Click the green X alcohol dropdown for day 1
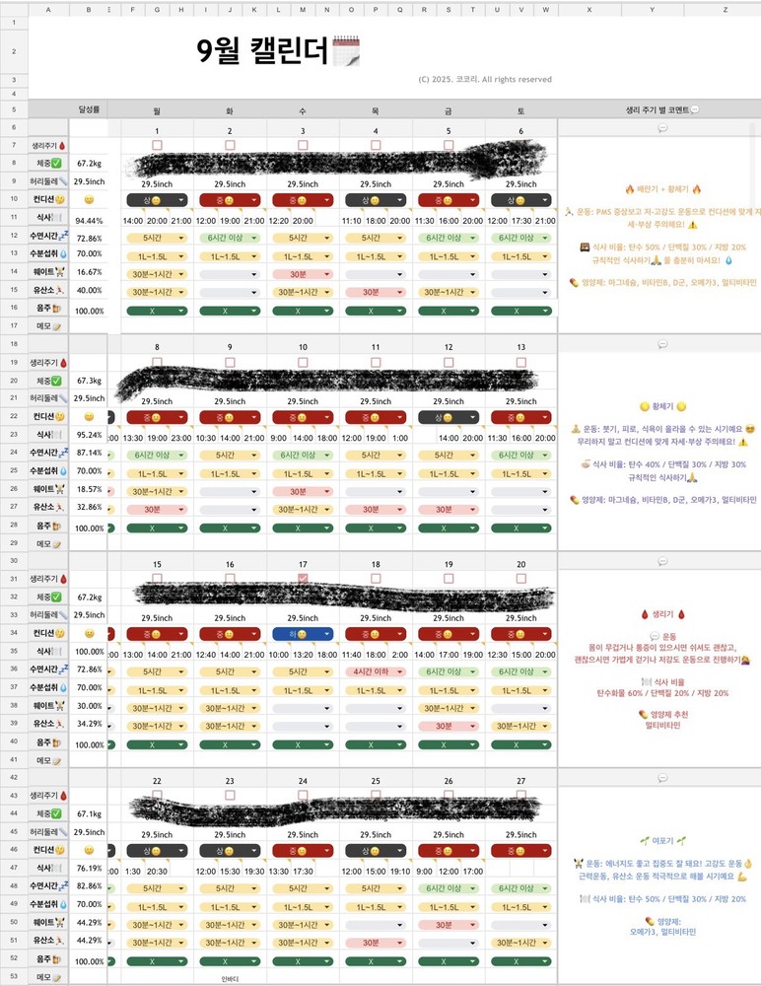The width and height of the screenshot is (761, 986). pyautogui.click(x=157, y=311)
